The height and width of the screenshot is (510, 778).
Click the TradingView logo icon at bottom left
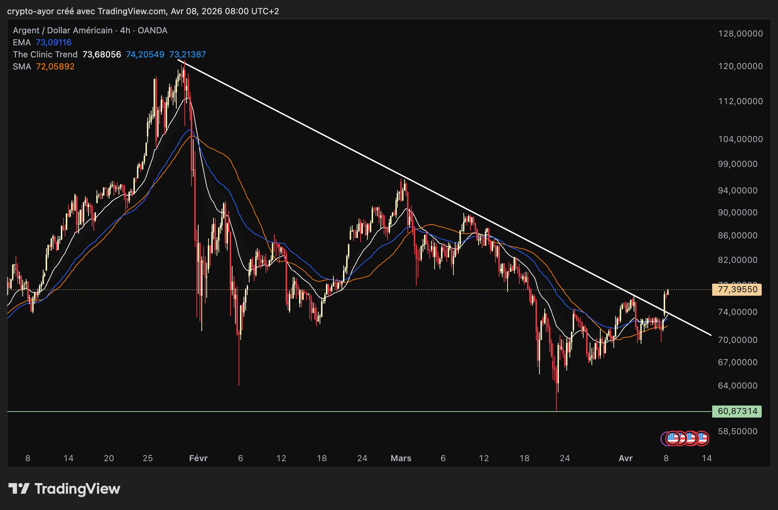pos(19,489)
